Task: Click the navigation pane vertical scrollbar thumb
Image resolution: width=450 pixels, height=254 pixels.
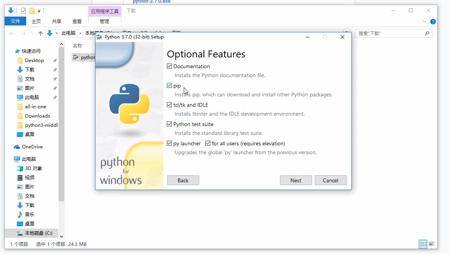Action: pos(61,124)
